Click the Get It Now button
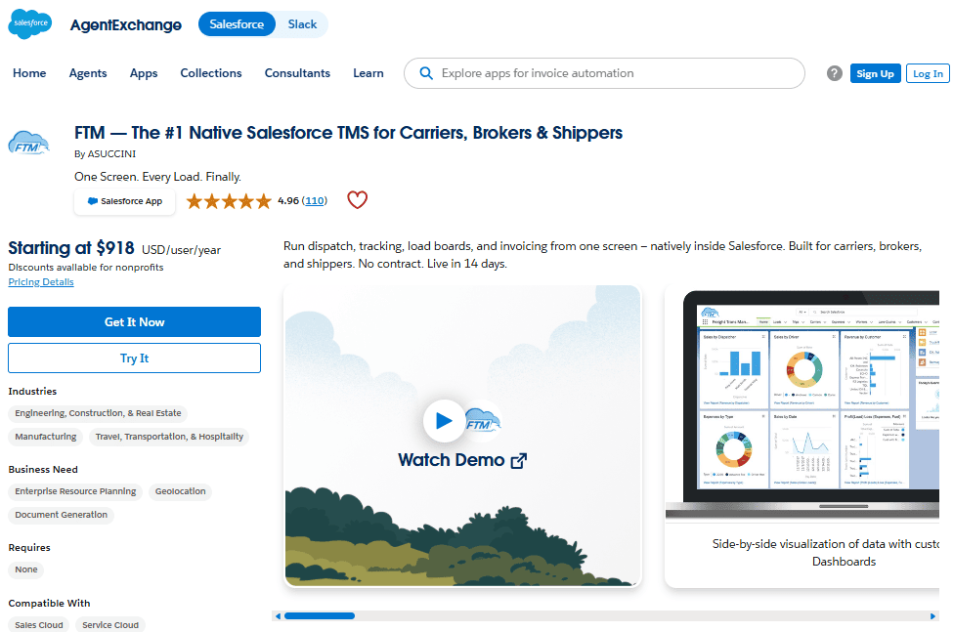 [134, 321]
